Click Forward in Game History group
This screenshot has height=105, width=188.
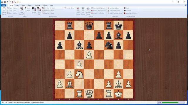(x=127, y=10)
